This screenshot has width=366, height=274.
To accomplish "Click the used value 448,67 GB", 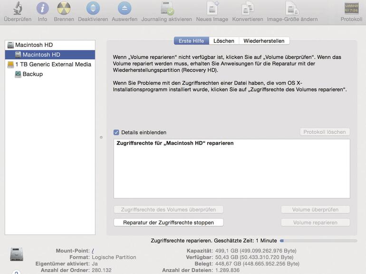I will (x=228, y=264).
